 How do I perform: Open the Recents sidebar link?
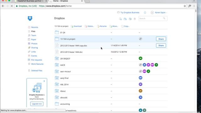35,27
